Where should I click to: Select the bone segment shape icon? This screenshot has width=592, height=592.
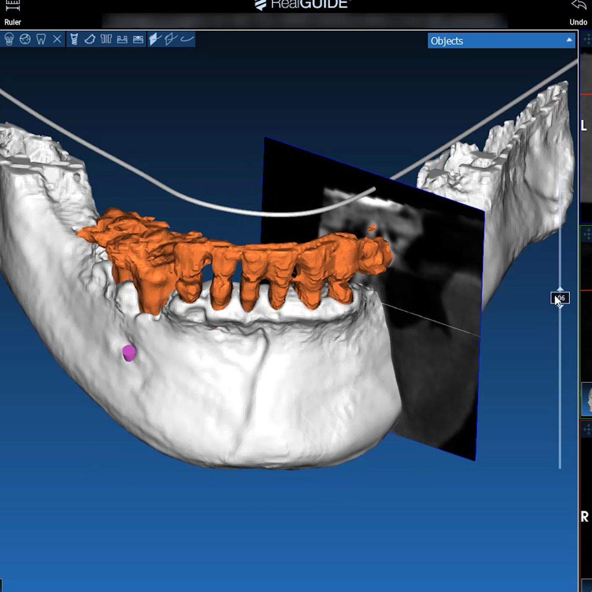[90, 39]
